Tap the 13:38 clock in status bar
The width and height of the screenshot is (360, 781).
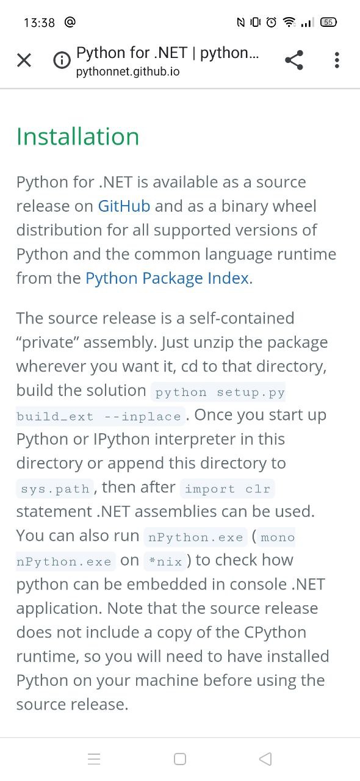click(x=39, y=23)
